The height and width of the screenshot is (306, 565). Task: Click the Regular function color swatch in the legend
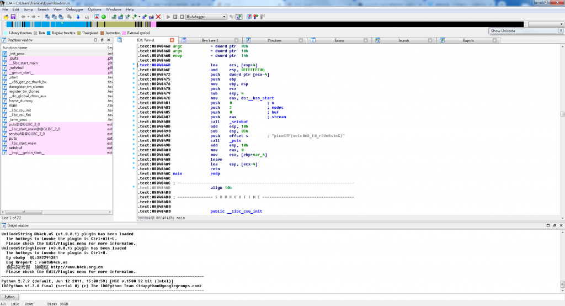49,33
